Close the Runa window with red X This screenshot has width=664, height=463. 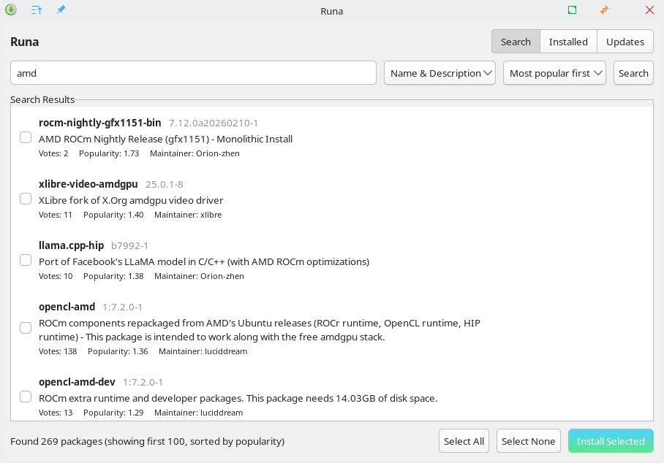pos(649,10)
